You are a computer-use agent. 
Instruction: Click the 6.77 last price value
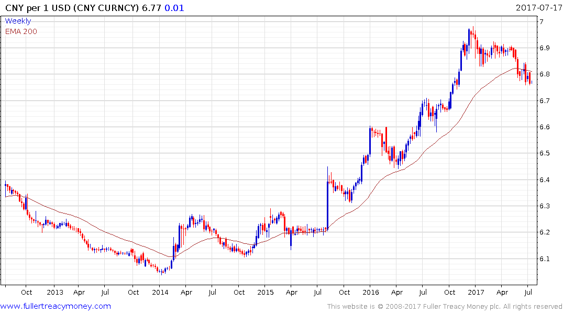151,8
